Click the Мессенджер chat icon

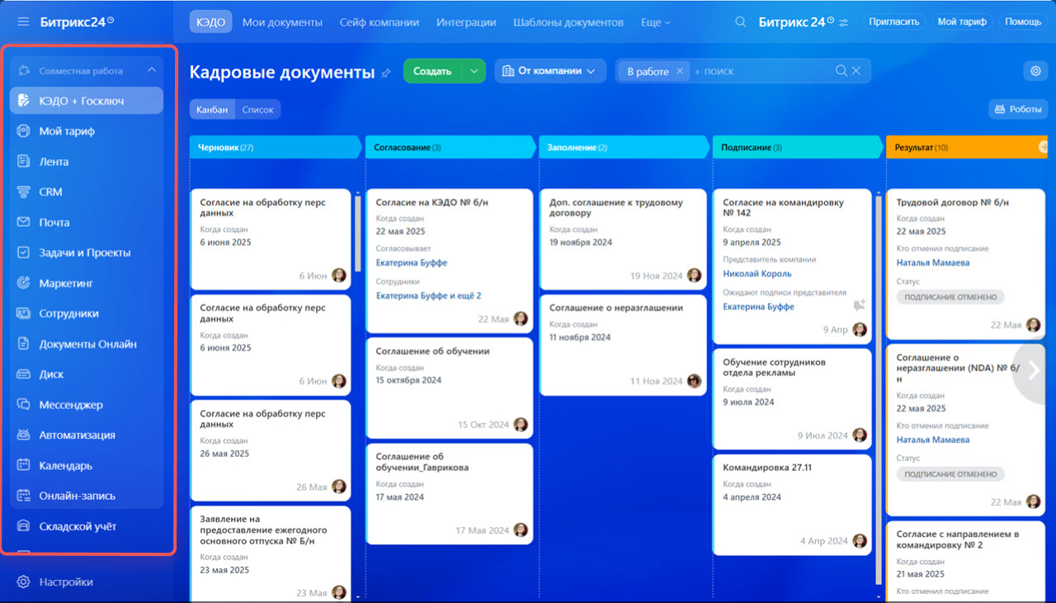24,404
